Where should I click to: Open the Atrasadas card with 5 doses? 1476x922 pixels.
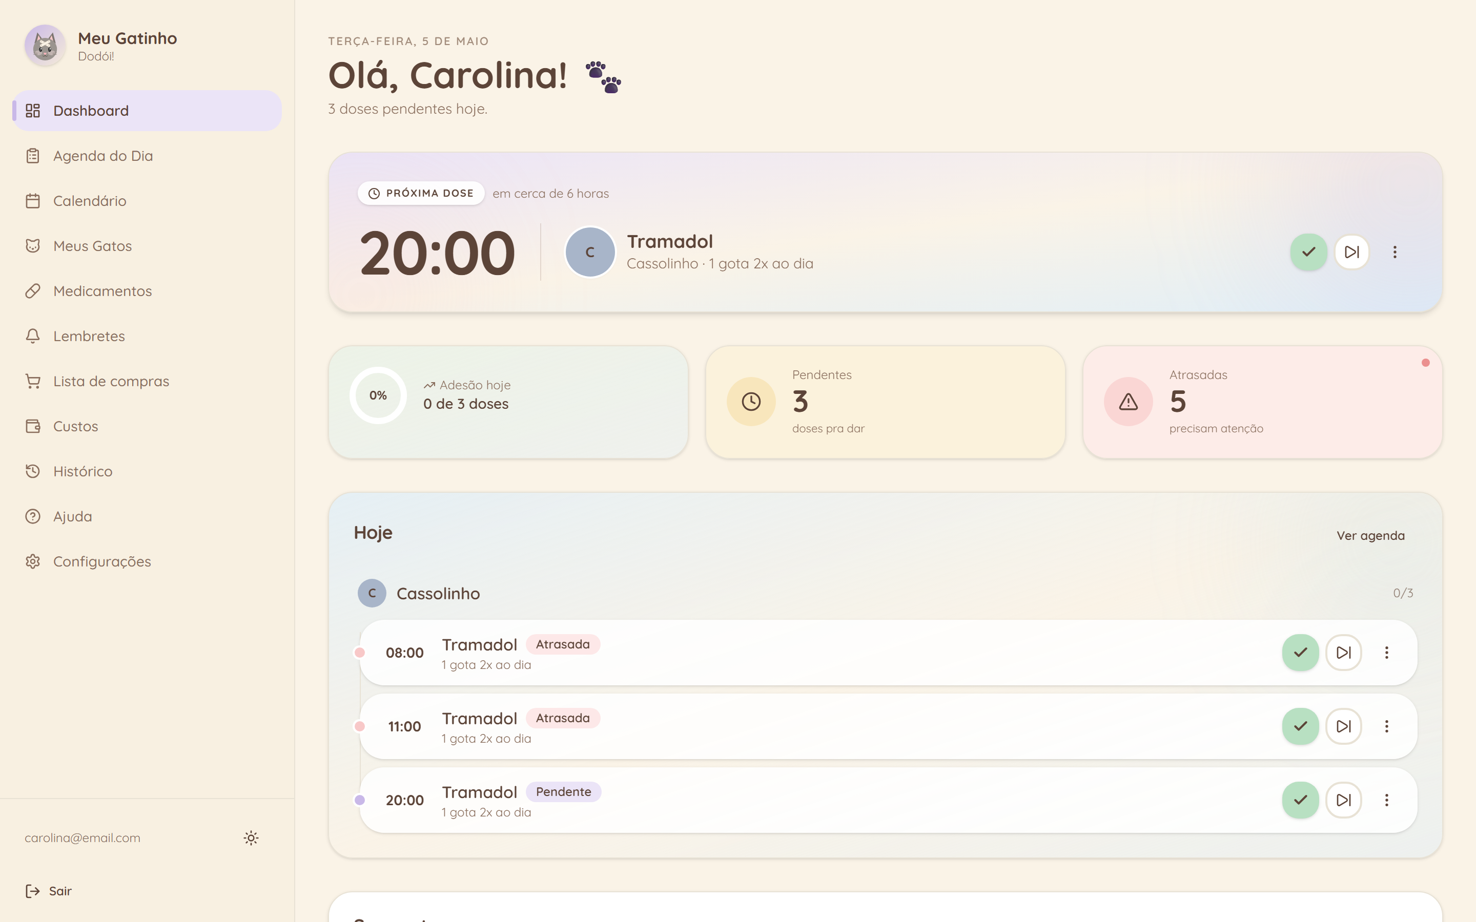[1262, 402]
